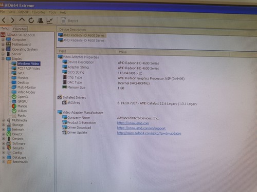Select second AMD Radeon HD 4600 device row
257x192 pixels.
point(81,40)
